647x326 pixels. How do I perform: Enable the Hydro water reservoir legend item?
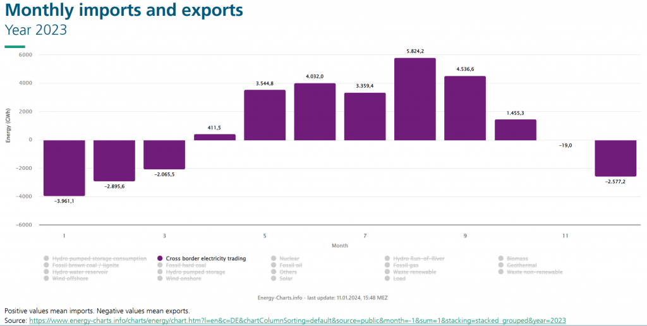76,272
